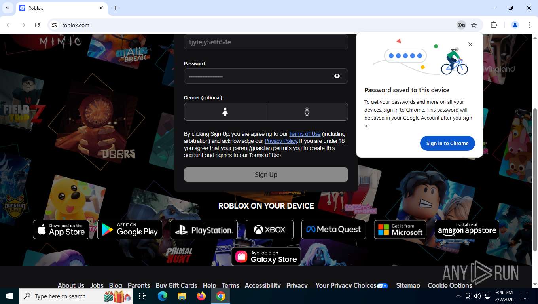This screenshot has width=538, height=304.
Task: Open the Accessibility footer link
Action: coord(263,285)
